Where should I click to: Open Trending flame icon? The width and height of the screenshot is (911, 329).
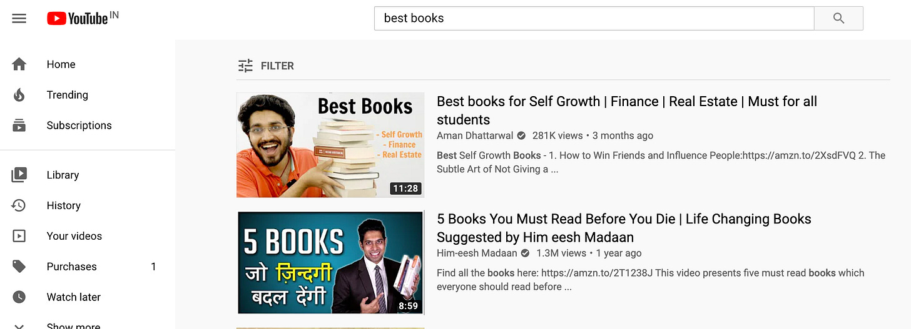pyautogui.click(x=19, y=95)
